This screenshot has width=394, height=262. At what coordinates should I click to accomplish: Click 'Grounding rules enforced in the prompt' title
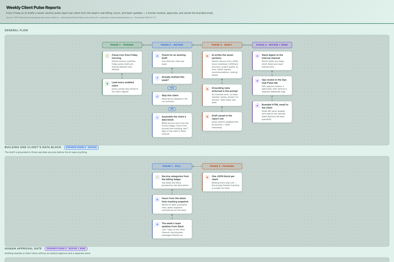pos(225,90)
